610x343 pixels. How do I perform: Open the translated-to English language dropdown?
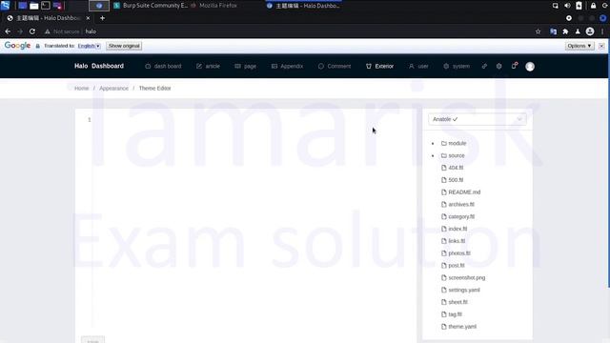89,46
